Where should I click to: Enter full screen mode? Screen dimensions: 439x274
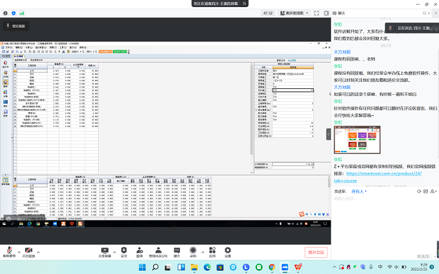pyautogui.click(x=316, y=13)
